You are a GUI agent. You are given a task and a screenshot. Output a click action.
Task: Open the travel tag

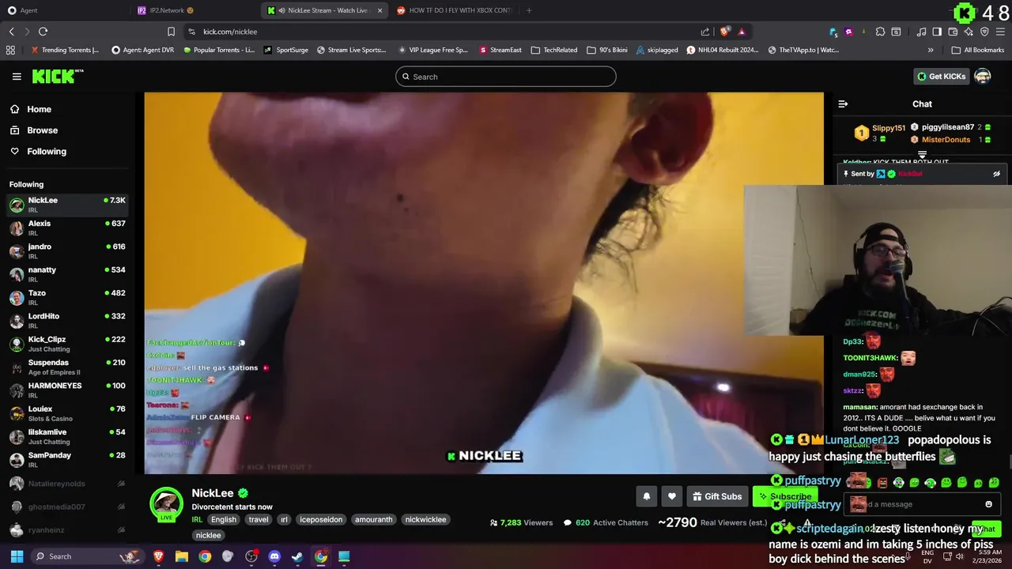point(259,519)
